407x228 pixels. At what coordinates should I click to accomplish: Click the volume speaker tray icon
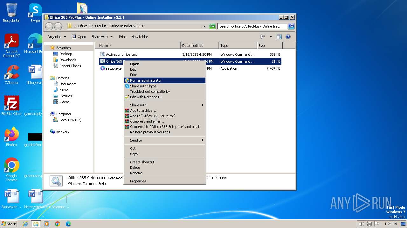click(361, 224)
